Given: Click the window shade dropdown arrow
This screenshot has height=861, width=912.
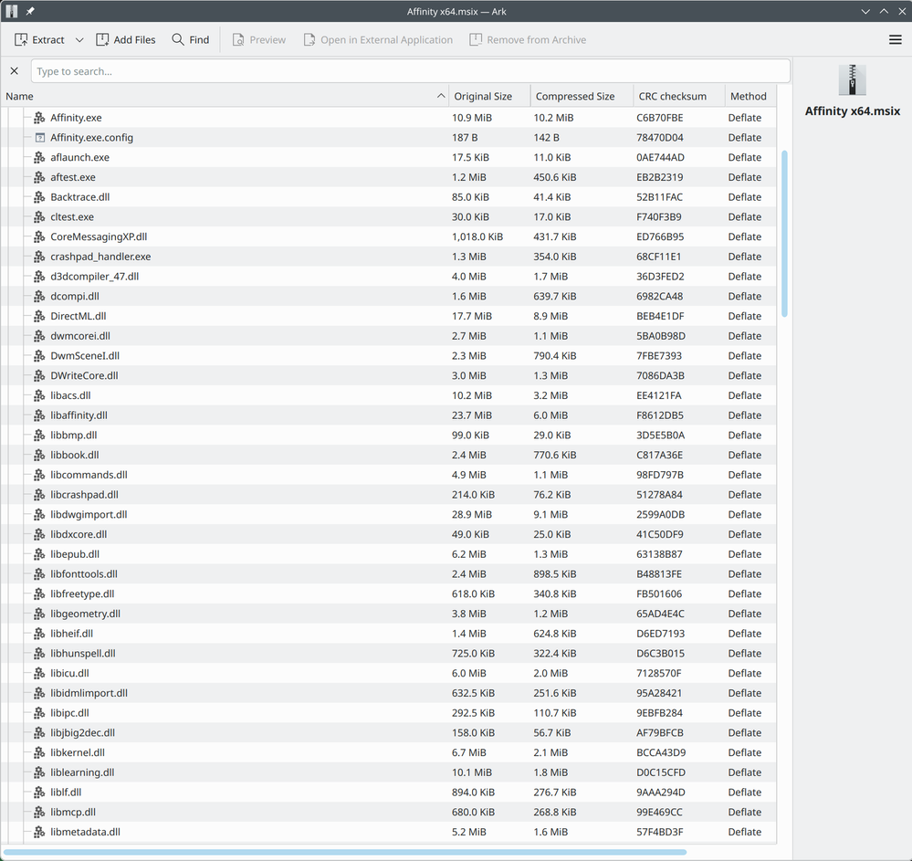Looking at the screenshot, I should click(x=865, y=11).
